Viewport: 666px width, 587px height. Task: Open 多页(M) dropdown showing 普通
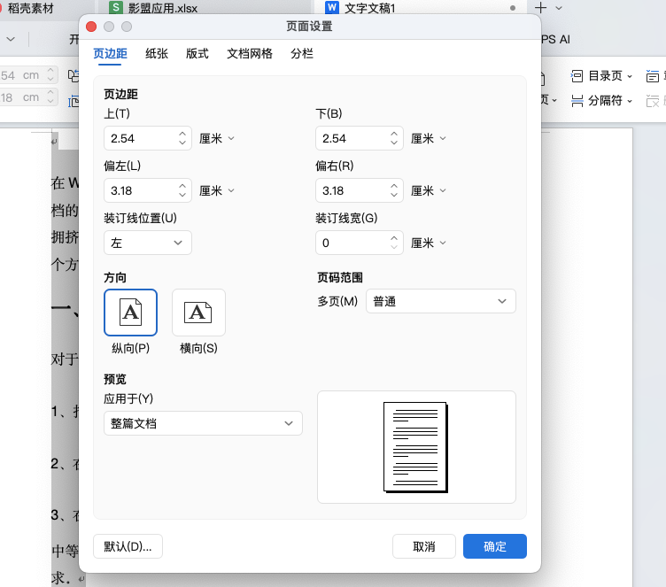click(440, 301)
